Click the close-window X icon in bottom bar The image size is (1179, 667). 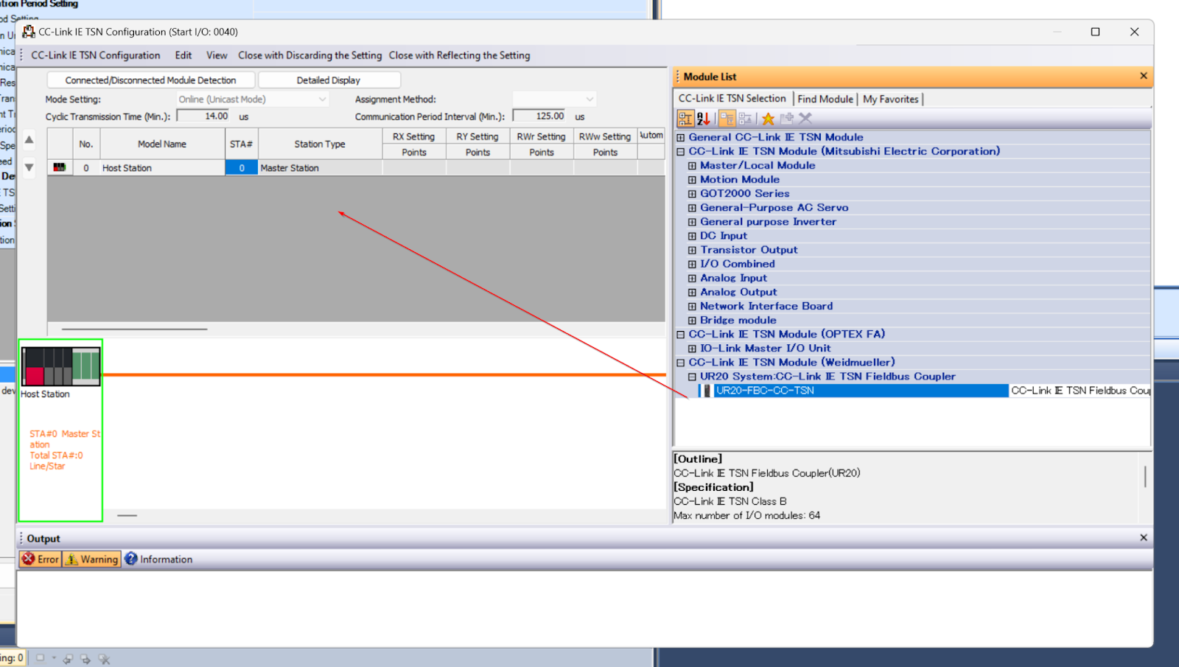tap(104, 659)
